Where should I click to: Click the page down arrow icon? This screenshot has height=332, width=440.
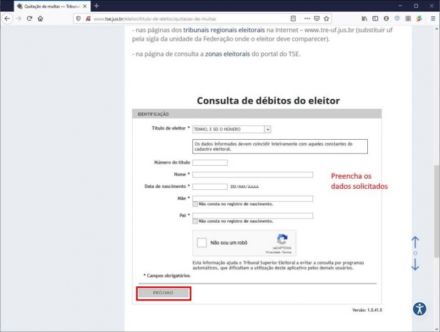click(415, 264)
